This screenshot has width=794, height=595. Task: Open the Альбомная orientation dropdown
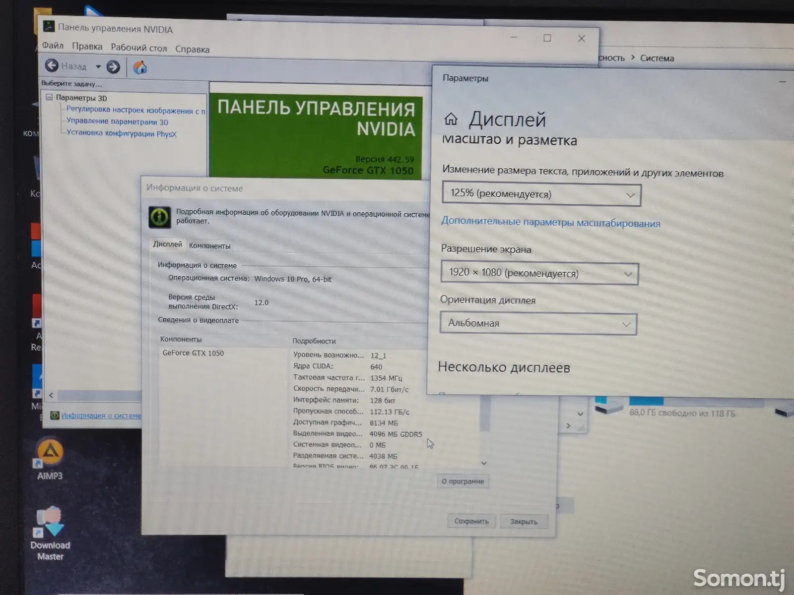tap(538, 324)
